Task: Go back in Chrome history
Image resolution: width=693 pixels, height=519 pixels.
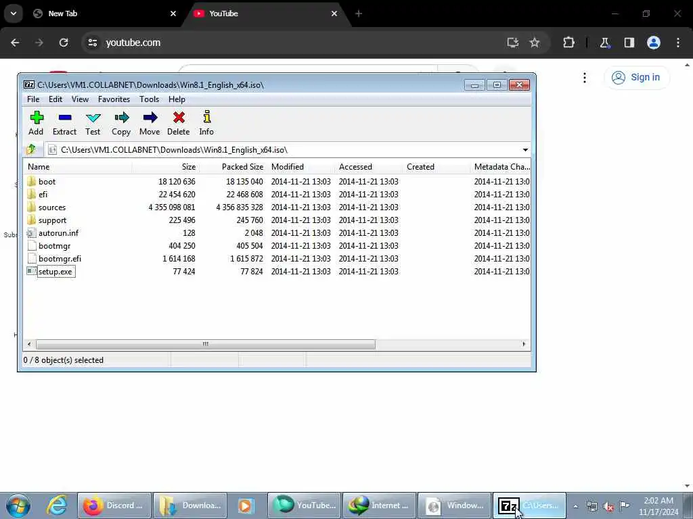Action: tap(15, 43)
